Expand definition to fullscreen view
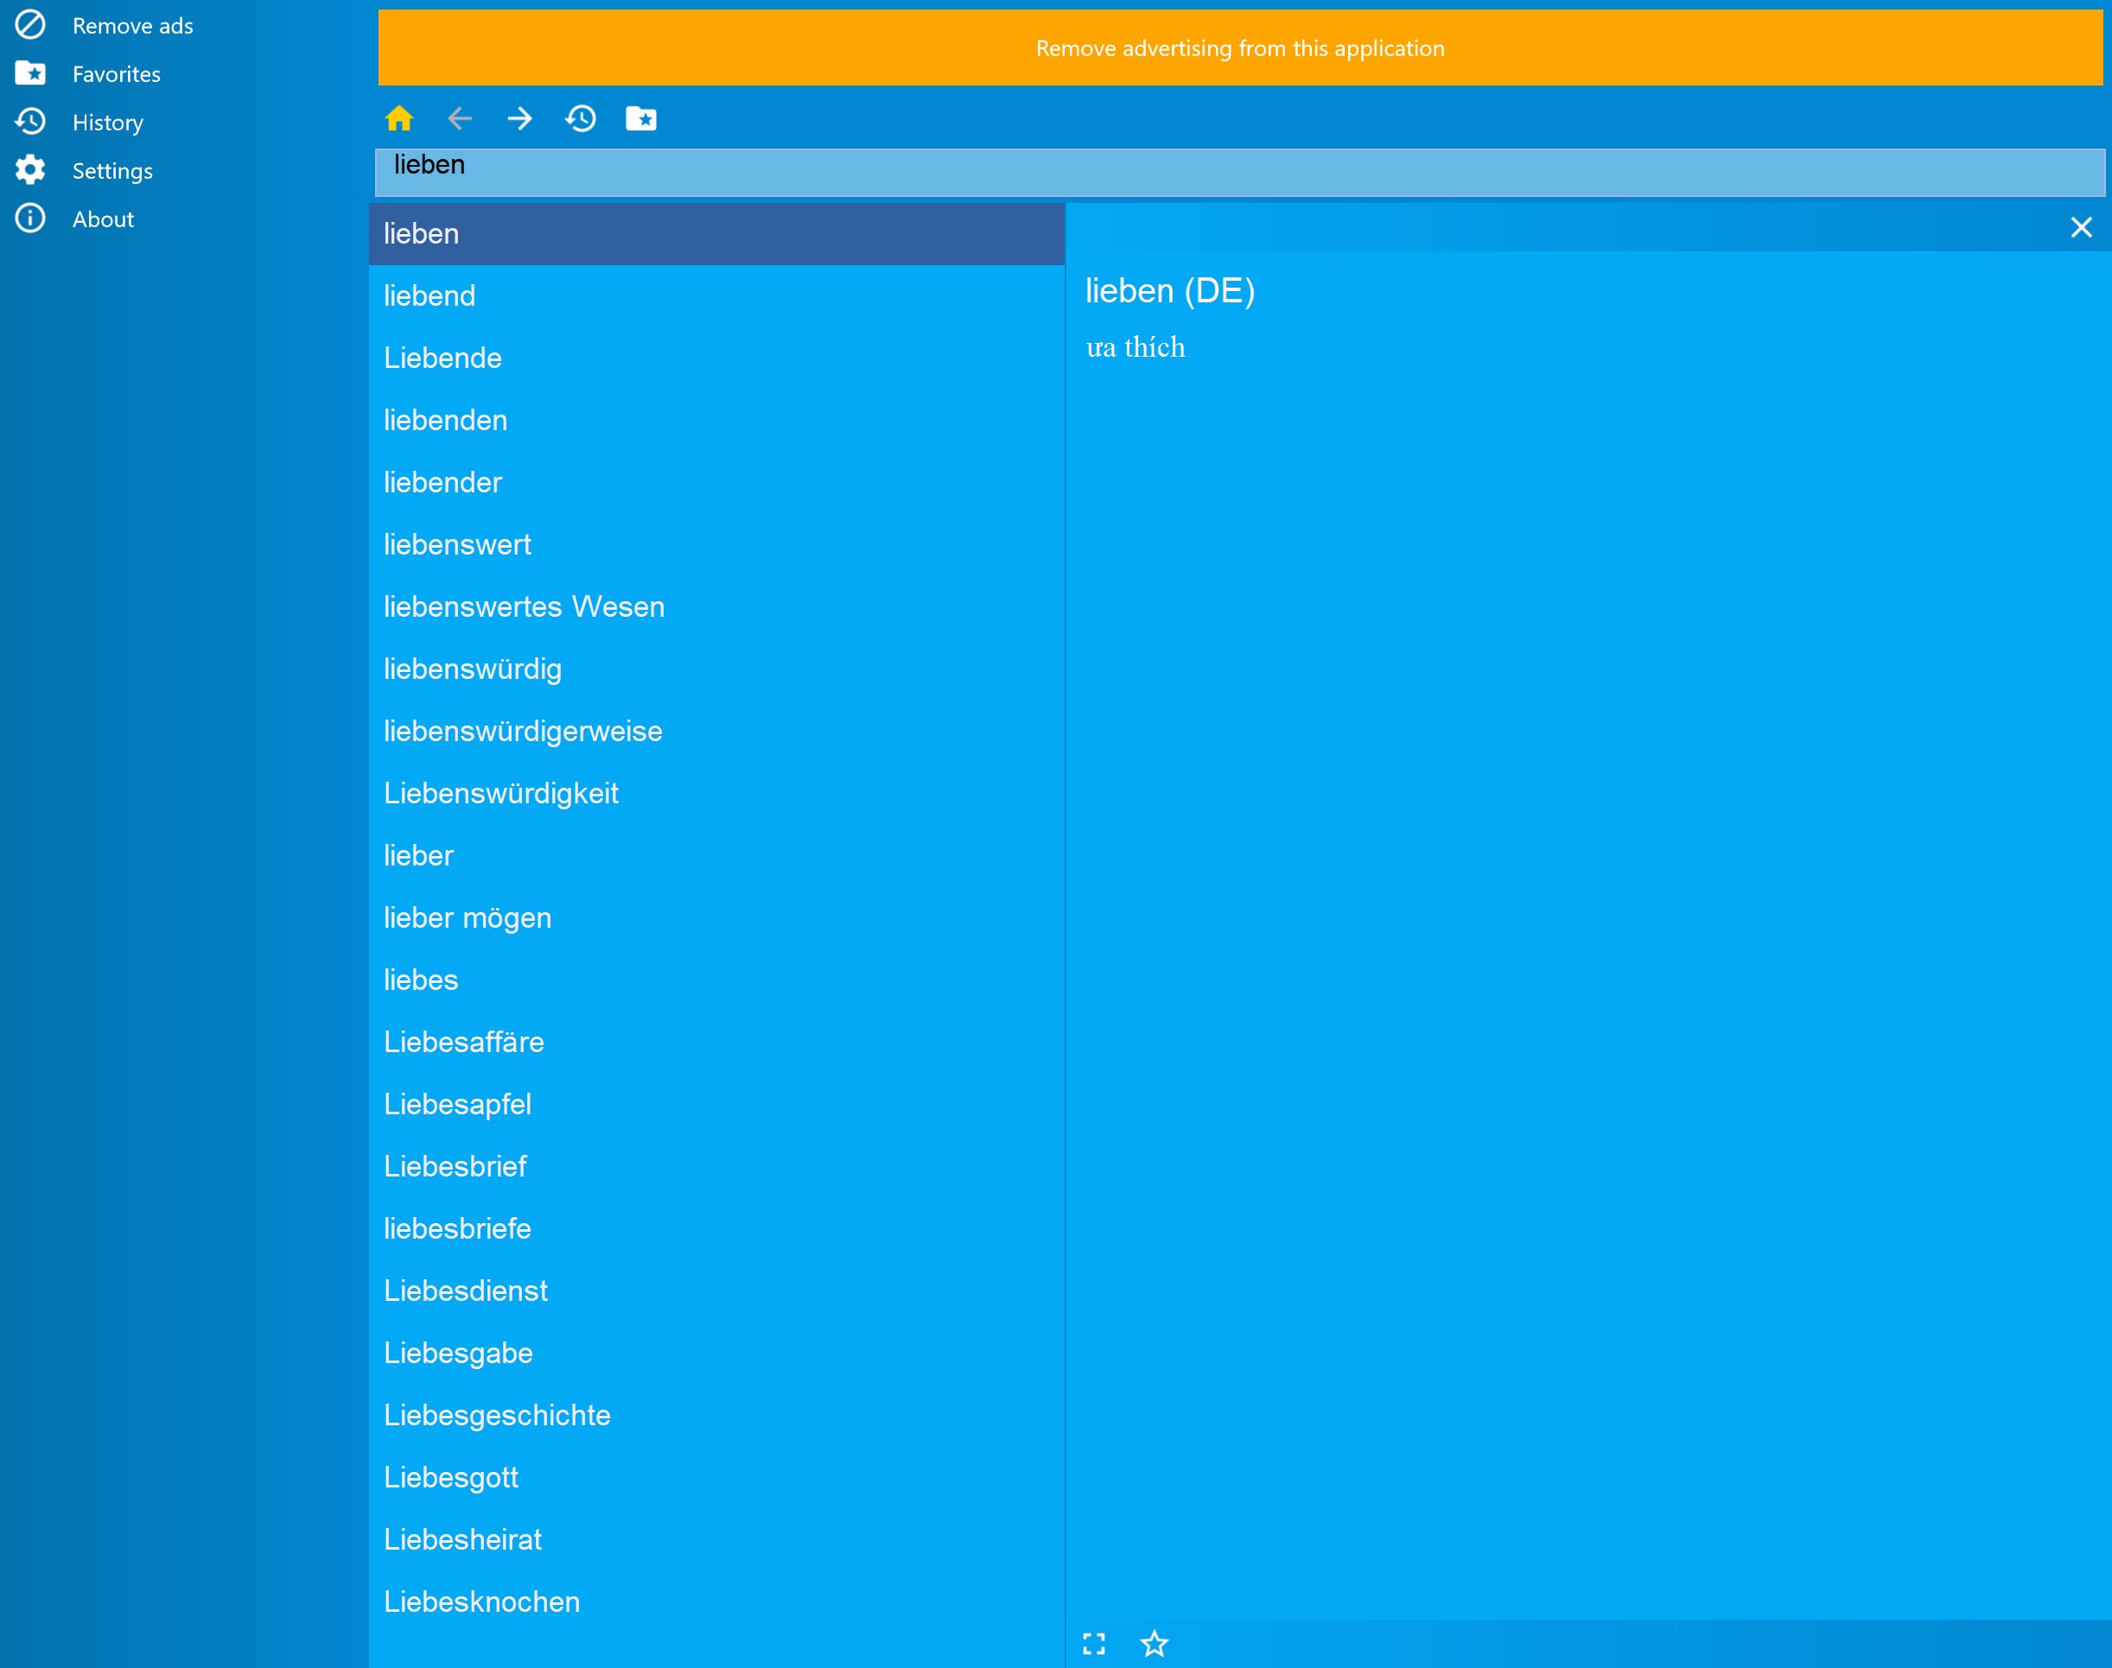This screenshot has height=1668, width=2112. click(x=1094, y=1644)
